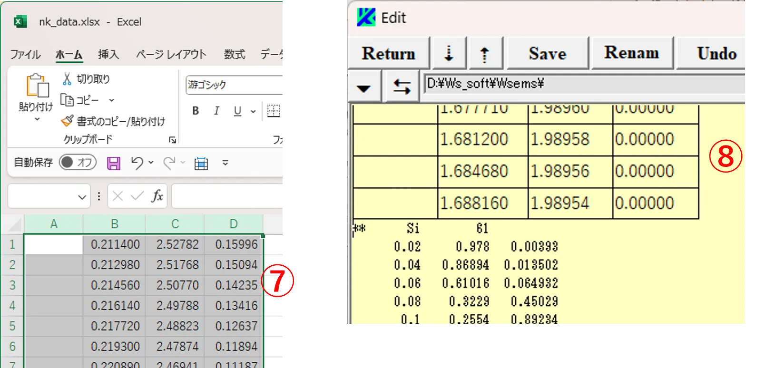
Task: Click the Borders icon in Font group
Action: [274, 111]
